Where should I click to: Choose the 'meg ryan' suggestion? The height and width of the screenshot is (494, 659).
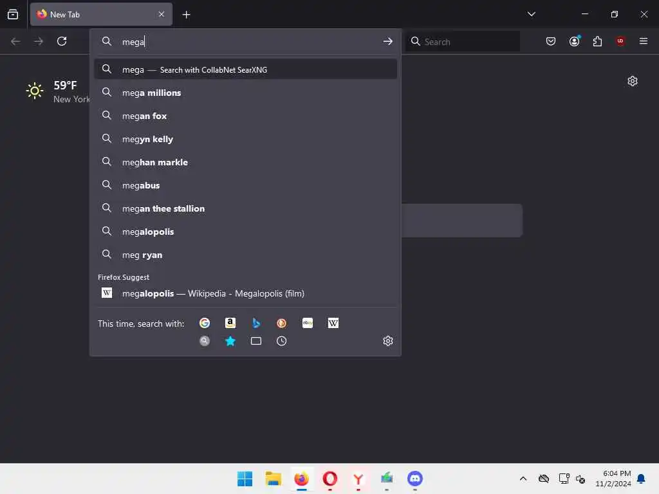pos(245,255)
